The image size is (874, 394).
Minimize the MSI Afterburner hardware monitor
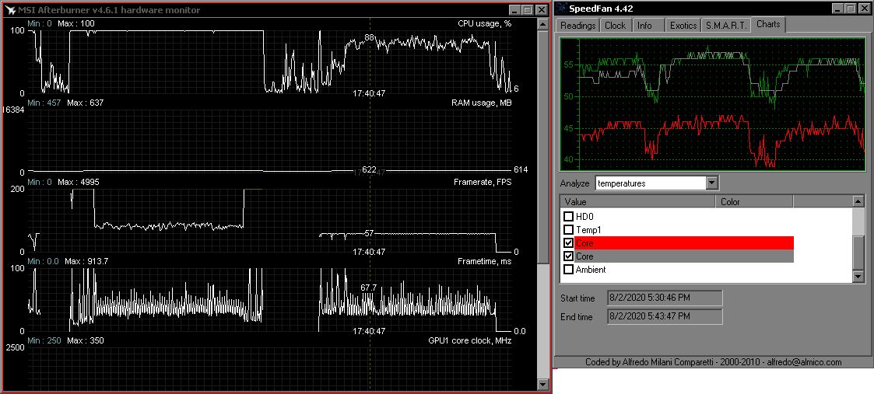pos(514,10)
